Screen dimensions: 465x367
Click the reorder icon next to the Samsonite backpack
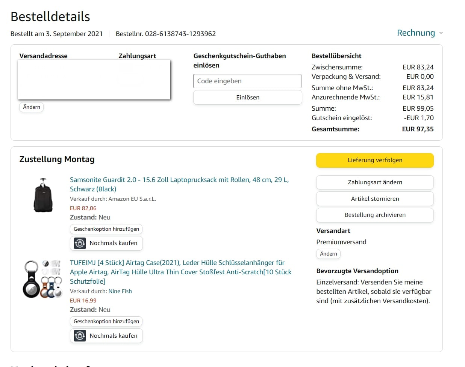[x=80, y=243]
